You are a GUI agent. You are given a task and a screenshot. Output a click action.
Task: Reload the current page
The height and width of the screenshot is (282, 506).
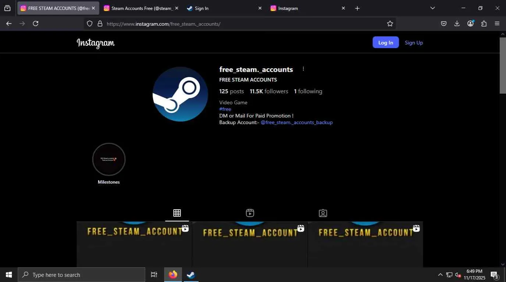tap(36, 23)
